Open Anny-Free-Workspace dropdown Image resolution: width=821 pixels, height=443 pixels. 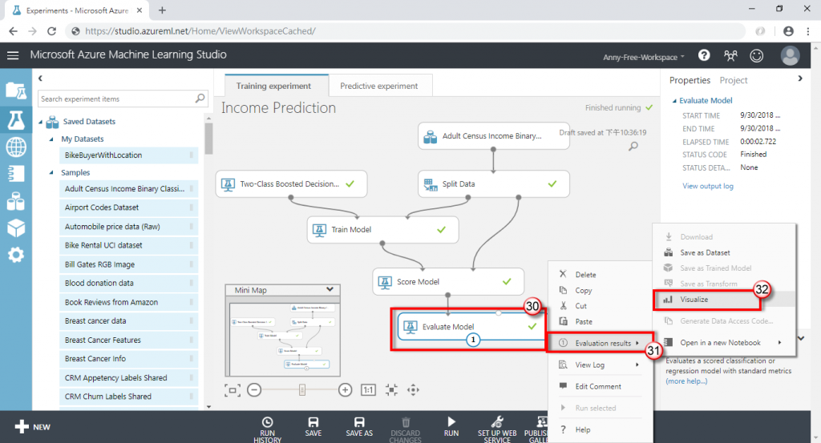644,57
